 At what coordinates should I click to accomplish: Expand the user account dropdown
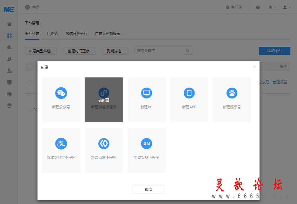(287, 7)
